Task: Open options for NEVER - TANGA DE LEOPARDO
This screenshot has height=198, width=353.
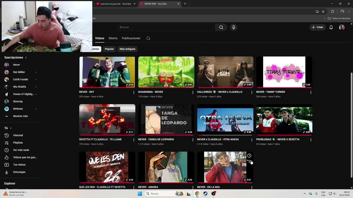Action: [x=193, y=140]
